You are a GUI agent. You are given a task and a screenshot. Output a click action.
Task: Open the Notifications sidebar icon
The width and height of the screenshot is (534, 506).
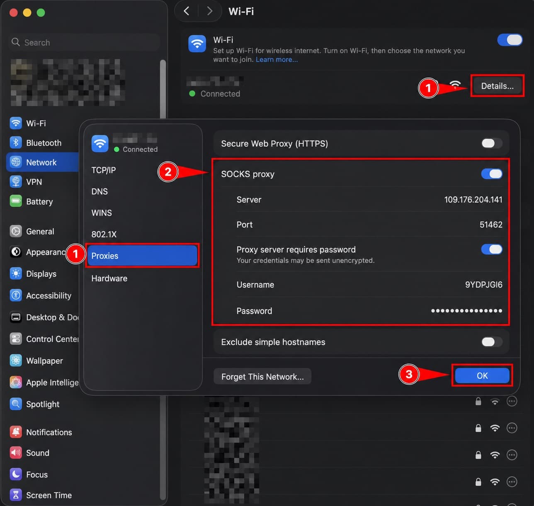16,432
